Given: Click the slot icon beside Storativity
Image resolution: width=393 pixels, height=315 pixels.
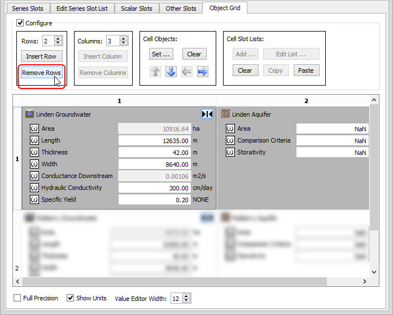Looking at the screenshot, I should click(230, 152).
